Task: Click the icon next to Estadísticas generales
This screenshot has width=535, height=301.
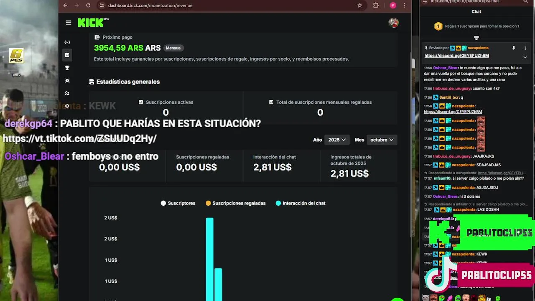Action: coord(92,82)
